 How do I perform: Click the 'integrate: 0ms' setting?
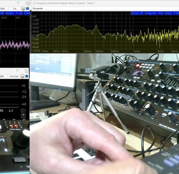tap(154, 13)
